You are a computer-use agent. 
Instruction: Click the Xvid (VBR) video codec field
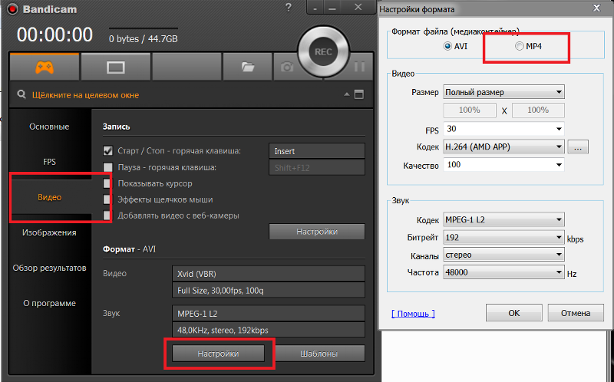click(x=268, y=274)
